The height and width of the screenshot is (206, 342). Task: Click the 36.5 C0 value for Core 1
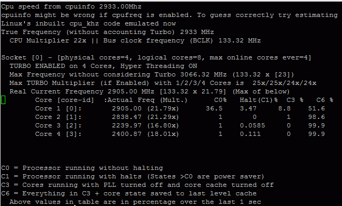(x=214, y=108)
